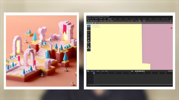The width and height of the screenshot is (179, 100).
Task: Choose the invert-selection mode icon
Action: point(96,23)
